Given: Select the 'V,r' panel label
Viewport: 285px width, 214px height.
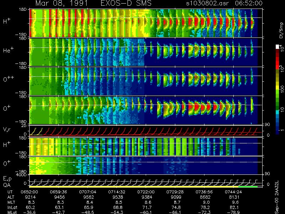Looking at the screenshot, I should coord(7,129).
